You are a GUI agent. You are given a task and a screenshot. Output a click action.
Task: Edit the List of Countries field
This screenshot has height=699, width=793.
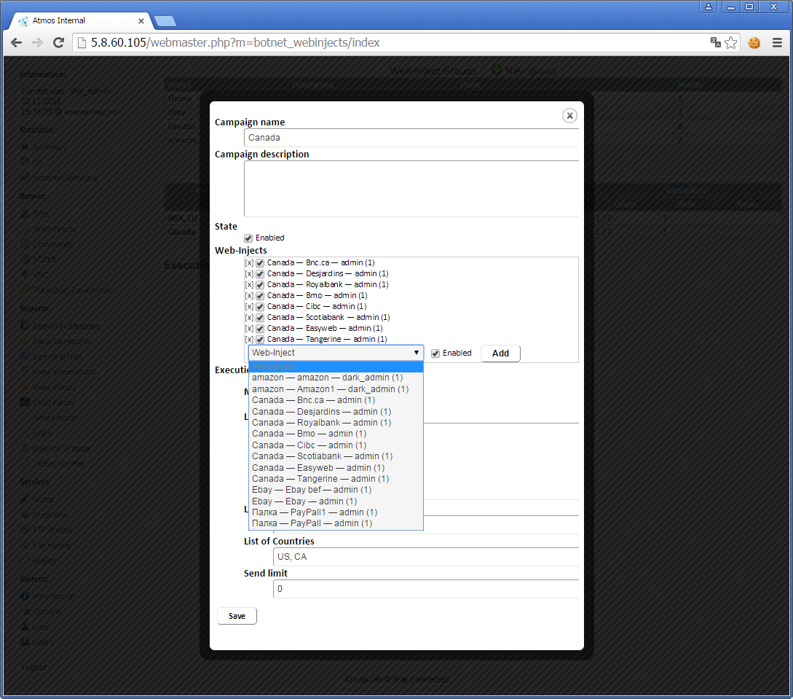pyautogui.click(x=426, y=557)
